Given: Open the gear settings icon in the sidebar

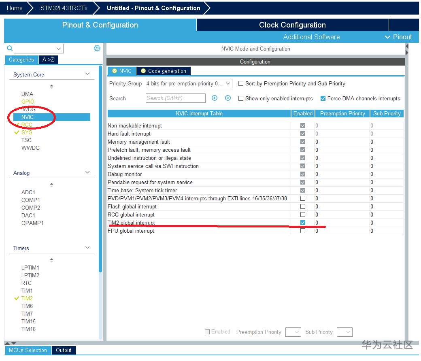Looking at the screenshot, I should coord(97,48).
